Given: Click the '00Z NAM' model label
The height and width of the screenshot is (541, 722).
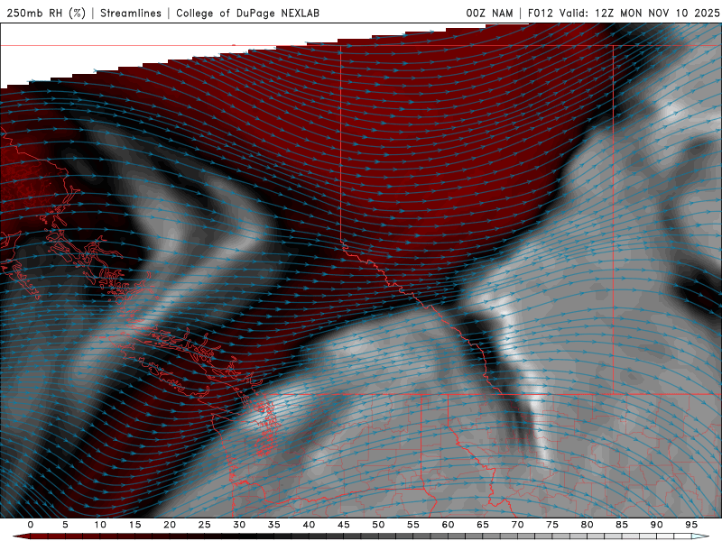Looking at the screenshot, I should click(x=489, y=14).
